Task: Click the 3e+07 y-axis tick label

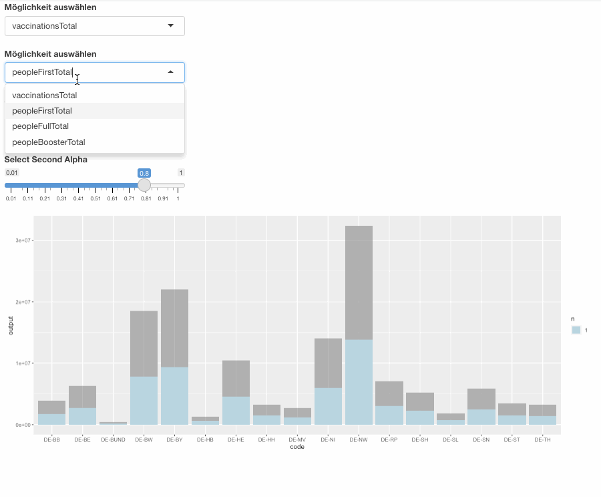Action: coord(23,240)
